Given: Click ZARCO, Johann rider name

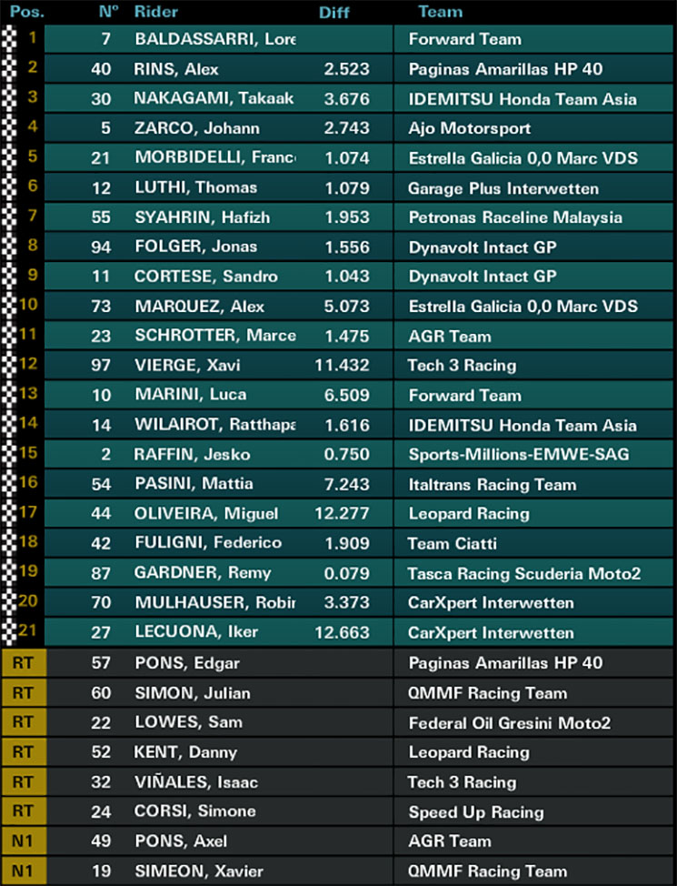Looking at the screenshot, I should 197,128.
